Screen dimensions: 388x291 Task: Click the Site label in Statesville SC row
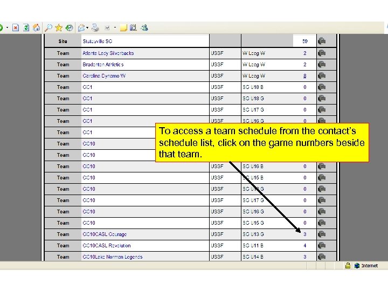coord(63,41)
